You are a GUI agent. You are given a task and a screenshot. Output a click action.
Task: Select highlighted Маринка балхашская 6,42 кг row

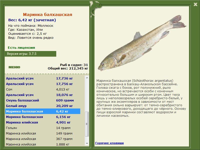(x=43, y=111)
